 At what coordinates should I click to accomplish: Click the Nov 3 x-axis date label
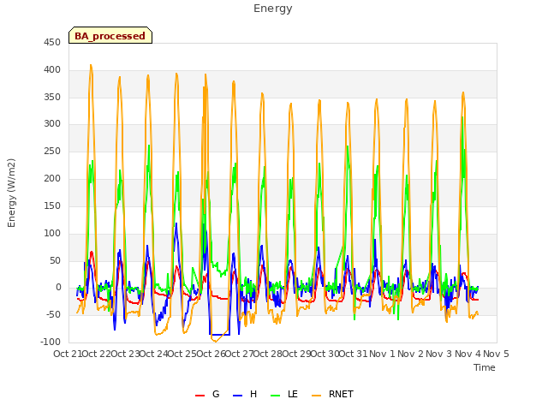439,354
